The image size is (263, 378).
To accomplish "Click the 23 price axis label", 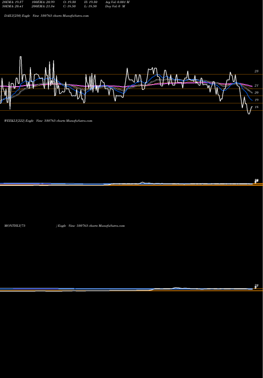I will pyautogui.click(x=257, y=71).
